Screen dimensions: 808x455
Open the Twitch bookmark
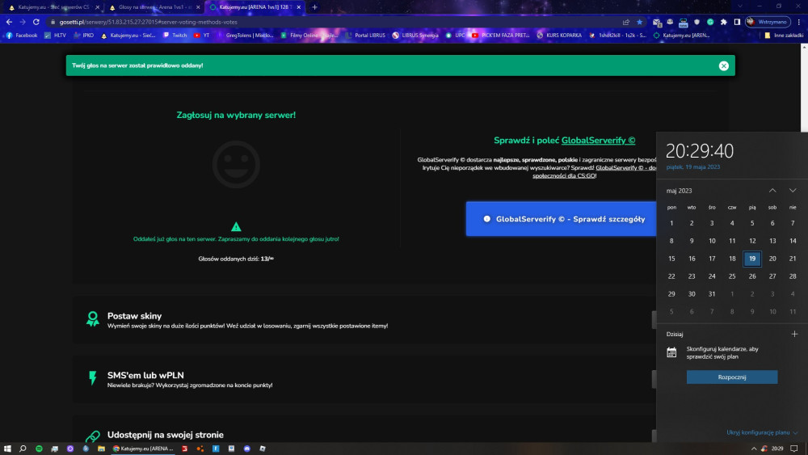(x=175, y=36)
